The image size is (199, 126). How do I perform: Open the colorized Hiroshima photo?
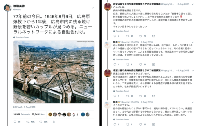pos(54,72)
